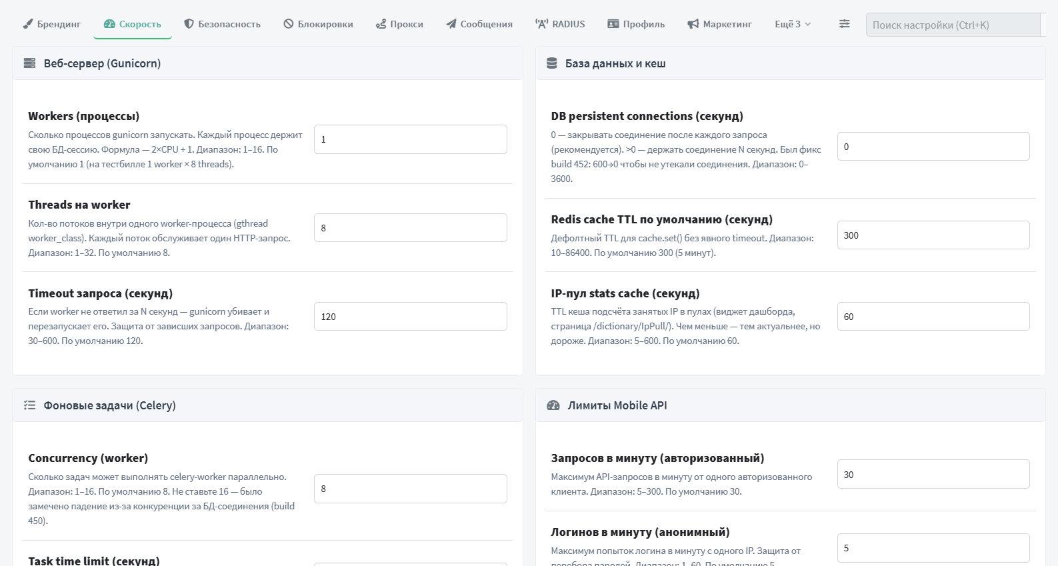Edit the IP-пул stats cache field

[933, 317]
